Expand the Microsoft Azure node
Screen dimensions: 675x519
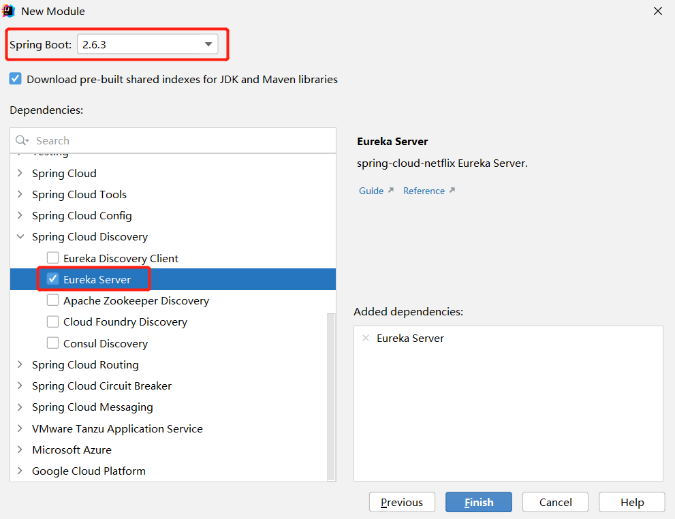point(20,450)
